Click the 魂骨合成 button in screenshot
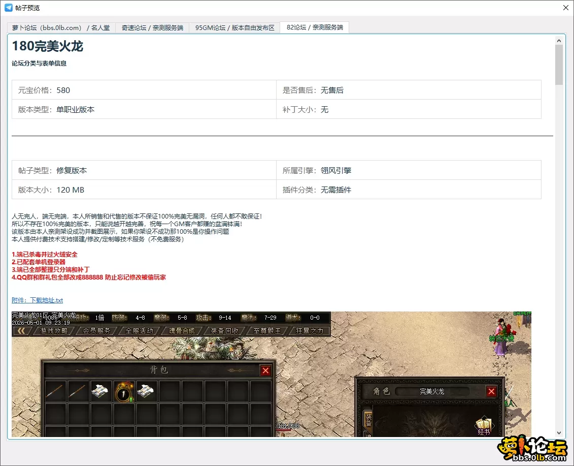This screenshot has width=574, height=466. click(x=182, y=331)
